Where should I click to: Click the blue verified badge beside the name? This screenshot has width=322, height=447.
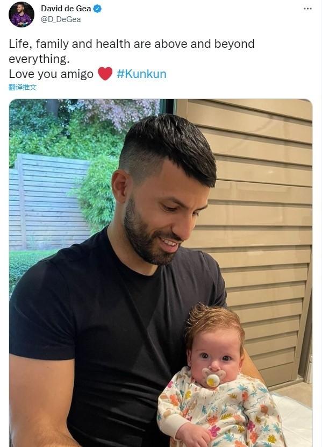pos(97,9)
